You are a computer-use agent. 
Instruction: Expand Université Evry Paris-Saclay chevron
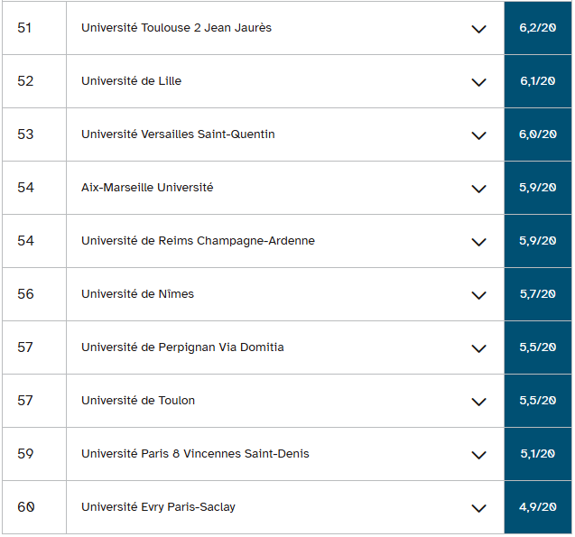pyautogui.click(x=479, y=508)
